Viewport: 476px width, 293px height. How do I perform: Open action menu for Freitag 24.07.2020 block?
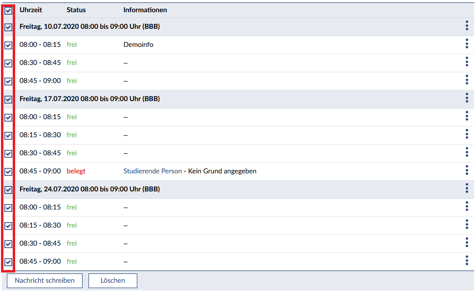point(467,188)
